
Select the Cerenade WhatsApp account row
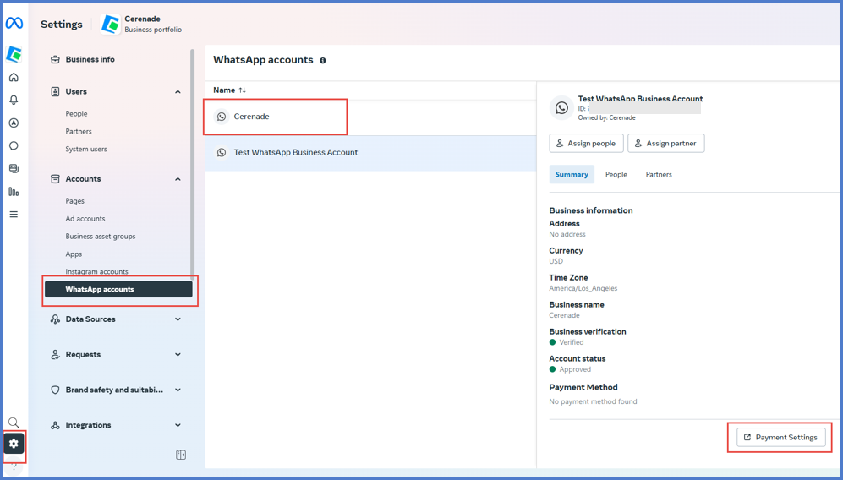coord(252,117)
